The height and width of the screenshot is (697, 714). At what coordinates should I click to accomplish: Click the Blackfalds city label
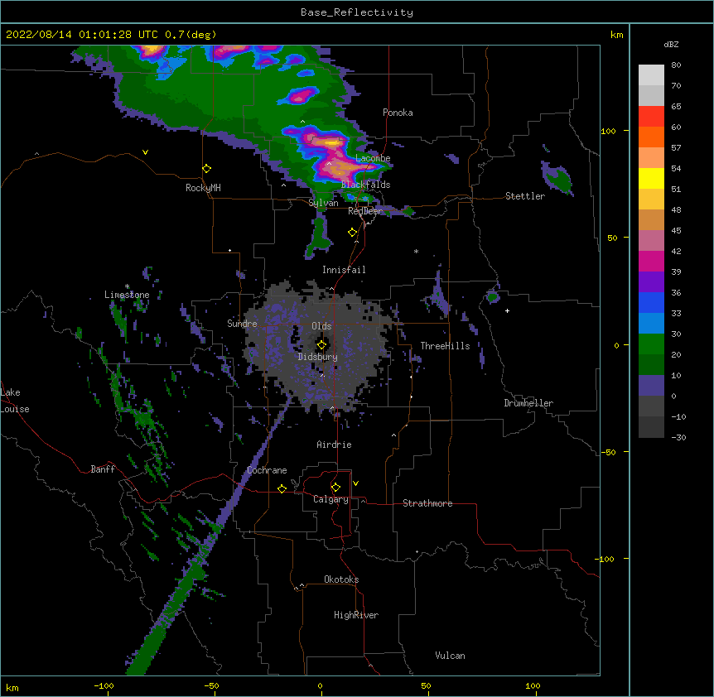[365, 185]
